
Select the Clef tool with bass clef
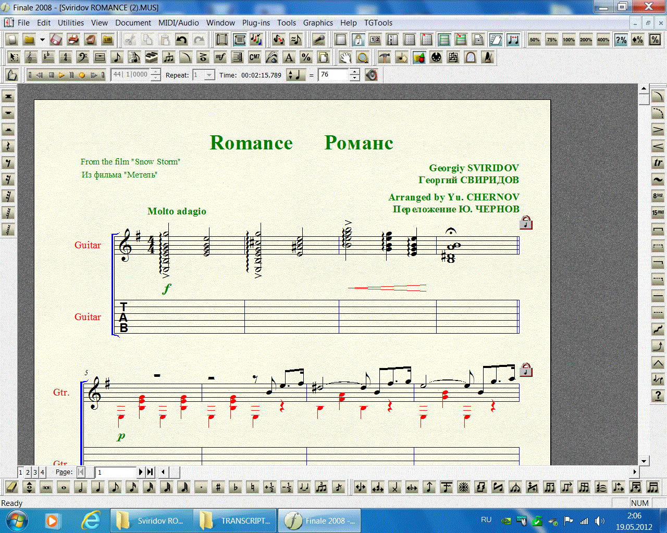(x=83, y=57)
